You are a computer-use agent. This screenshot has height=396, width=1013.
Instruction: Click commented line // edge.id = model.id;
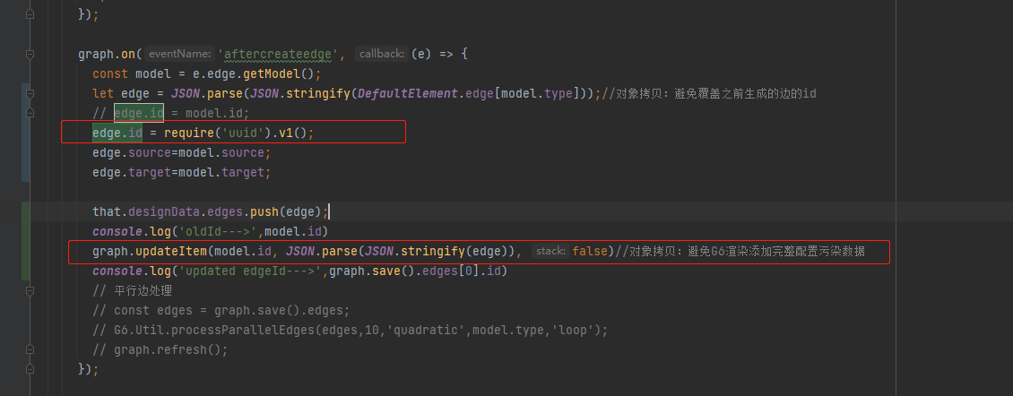[x=170, y=113]
